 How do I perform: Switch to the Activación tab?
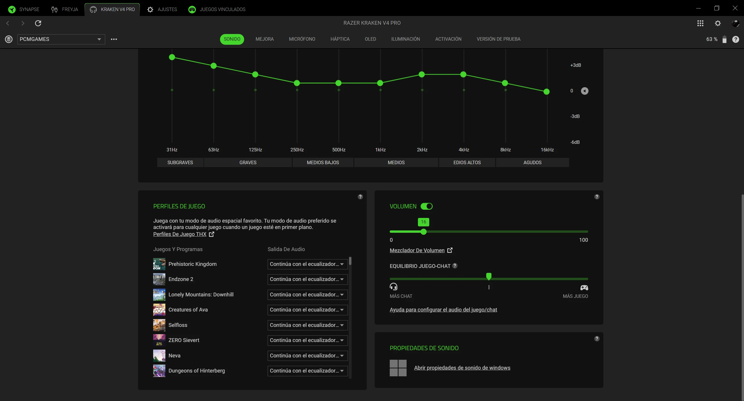point(448,39)
